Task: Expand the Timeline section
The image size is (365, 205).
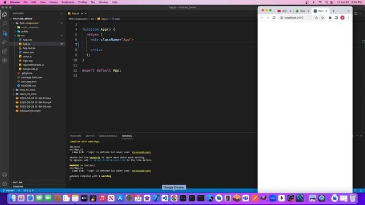Action: (18, 186)
